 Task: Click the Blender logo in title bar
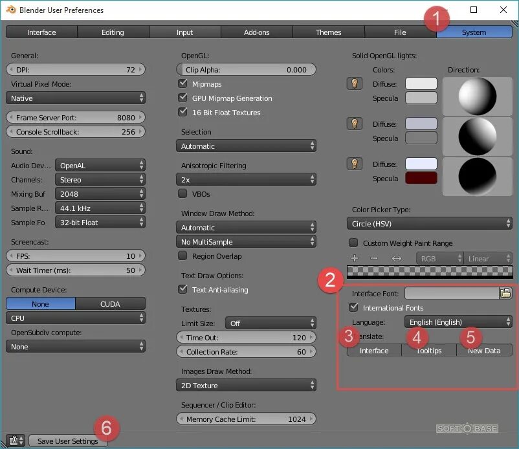[11, 10]
